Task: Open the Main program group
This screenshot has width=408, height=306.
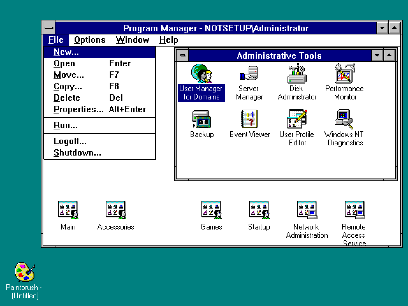Action: coord(68,210)
